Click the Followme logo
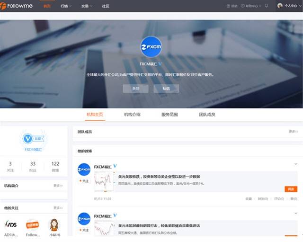This screenshot has height=242, width=303. point(17,6)
